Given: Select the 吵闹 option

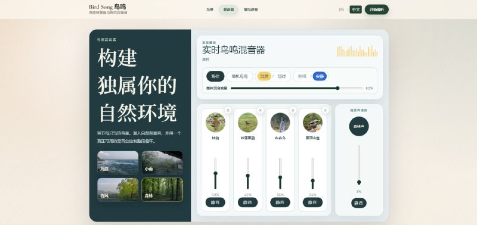Looking at the screenshot, I should click(x=302, y=77).
